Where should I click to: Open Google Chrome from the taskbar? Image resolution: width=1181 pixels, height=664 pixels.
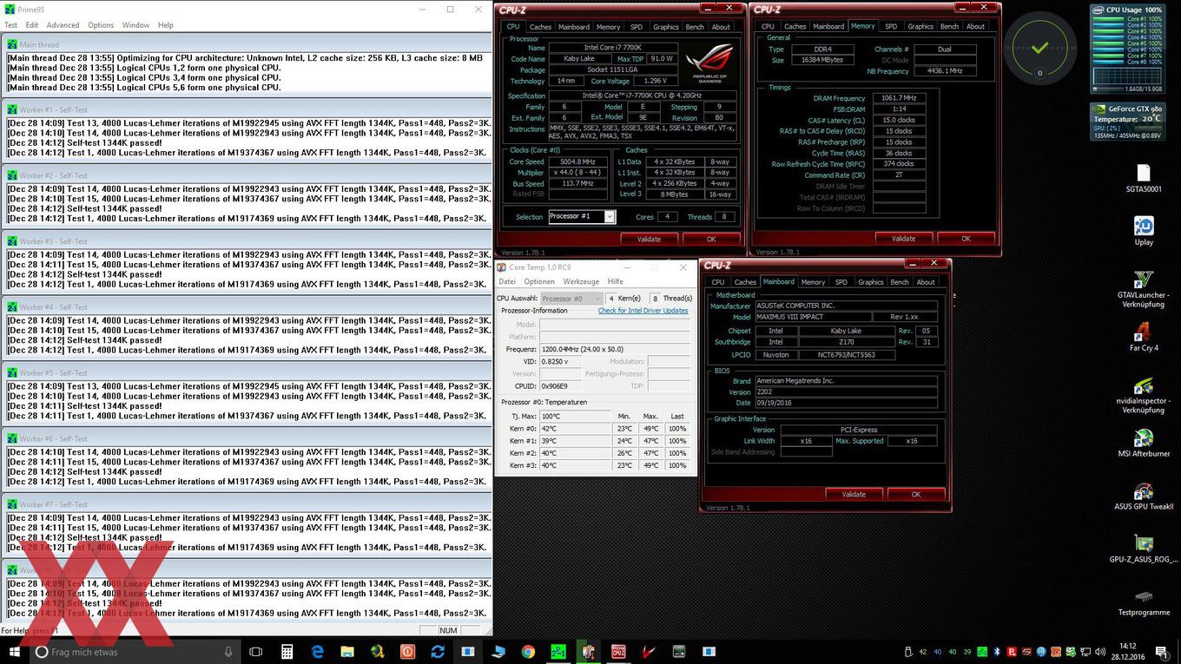coord(528,652)
